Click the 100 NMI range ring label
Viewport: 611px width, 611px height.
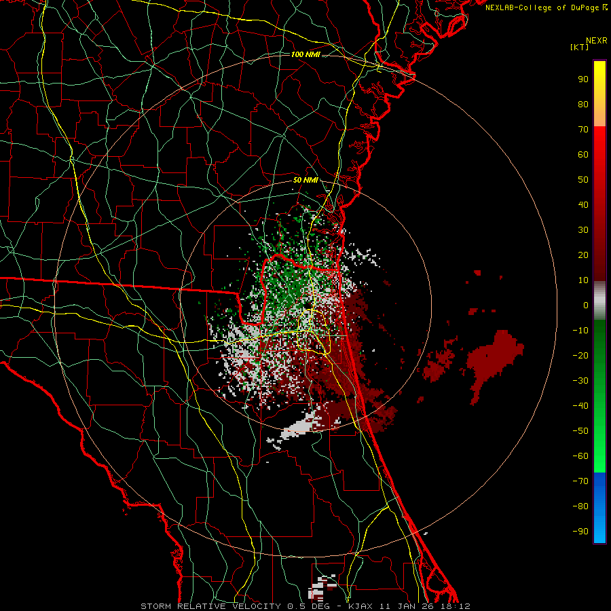point(306,54)
